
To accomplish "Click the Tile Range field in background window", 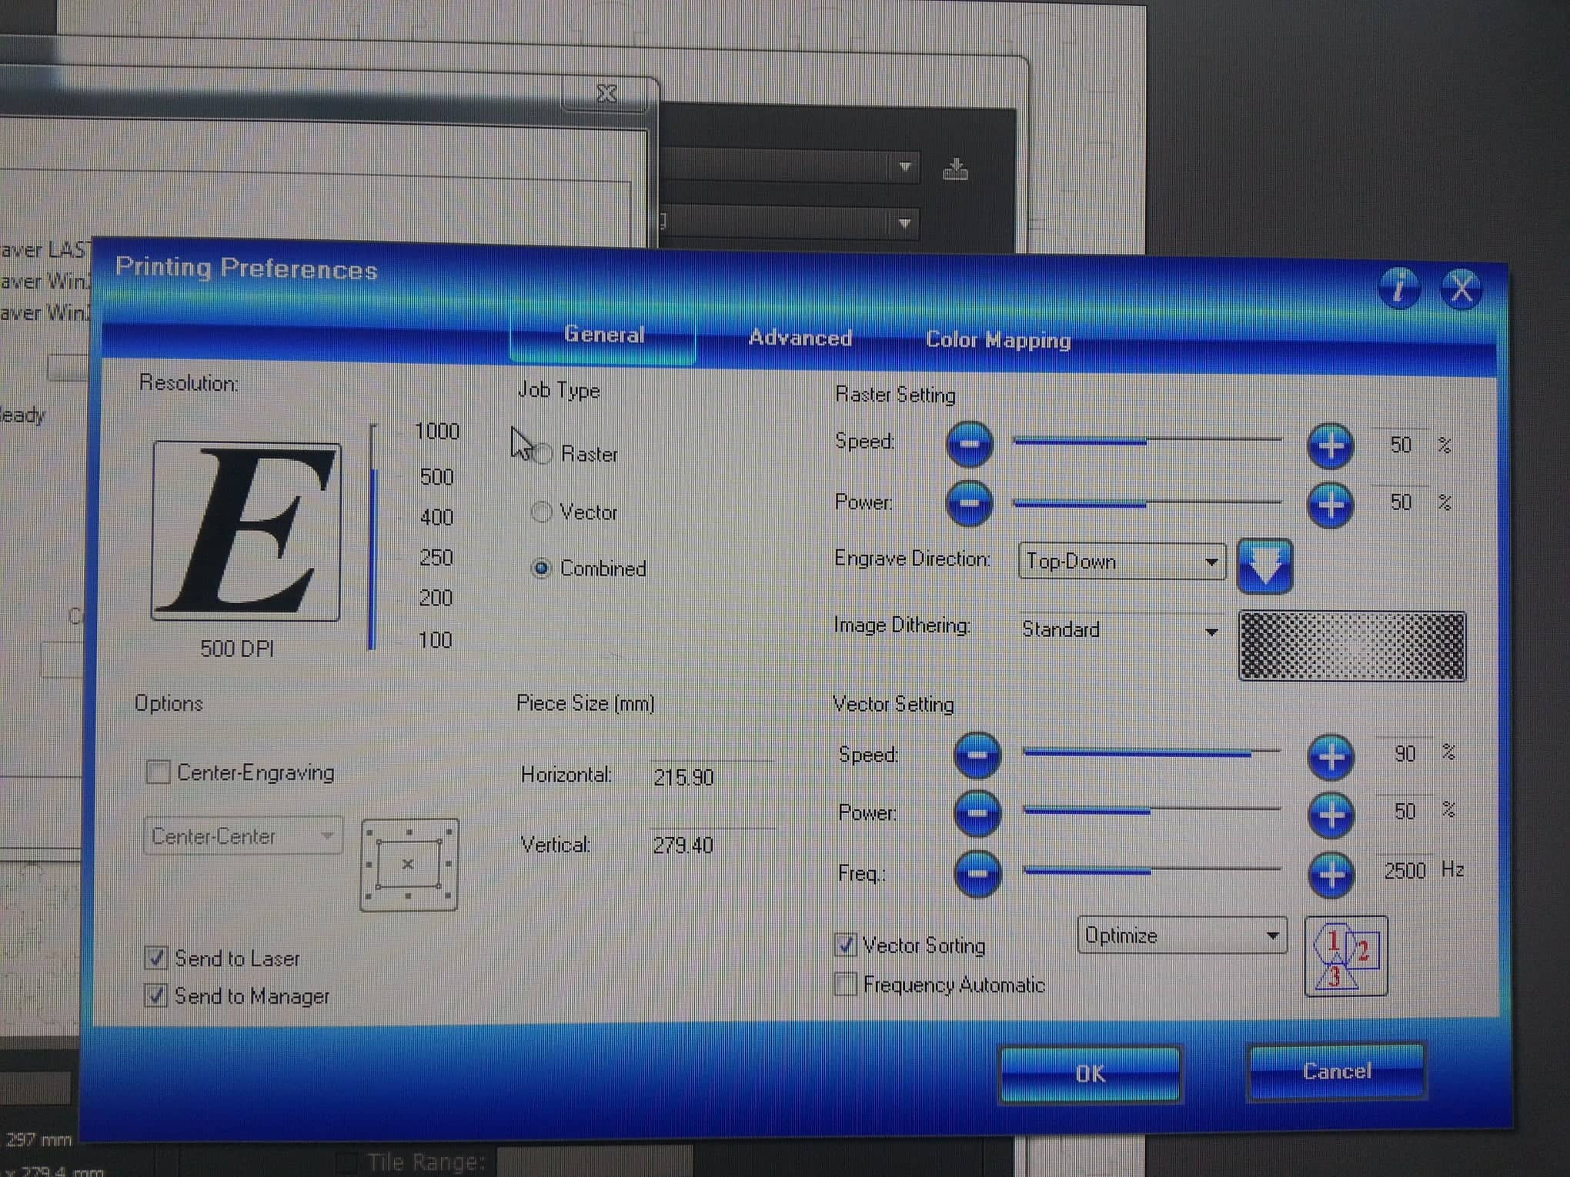I will 593,1161.
